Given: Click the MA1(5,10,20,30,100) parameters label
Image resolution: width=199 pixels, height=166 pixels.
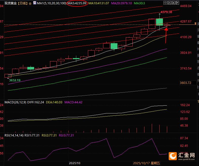Looking at the screenshot, I should [x=52, y=3].
